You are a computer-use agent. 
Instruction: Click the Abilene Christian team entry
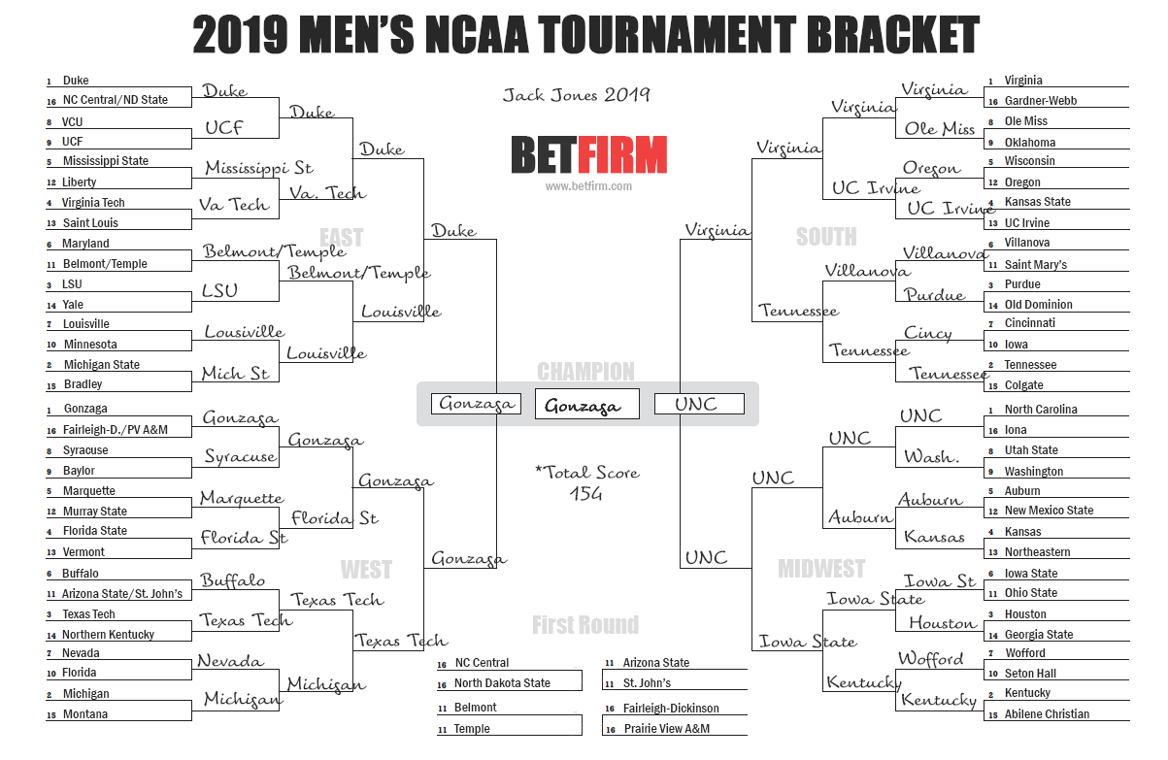click(x=1047, y=714)
